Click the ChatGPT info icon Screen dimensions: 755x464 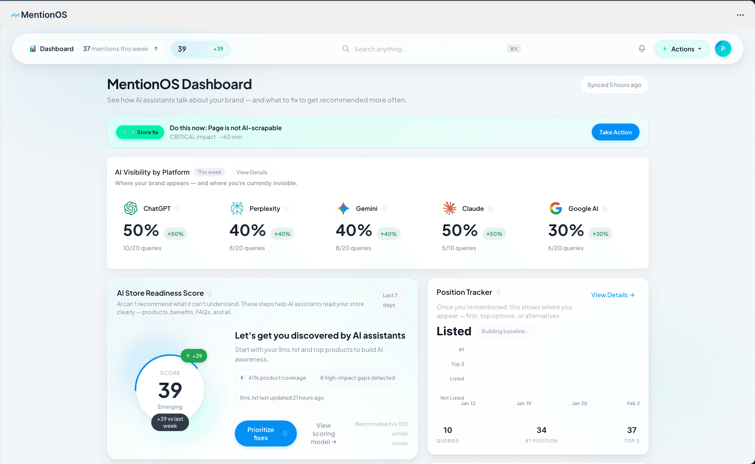click(177, 209)
